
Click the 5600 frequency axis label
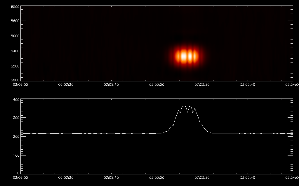[x=15, y=36]
